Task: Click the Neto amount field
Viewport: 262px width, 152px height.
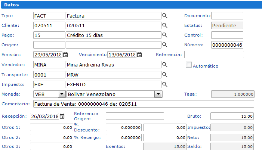Action: click(232, 137)
